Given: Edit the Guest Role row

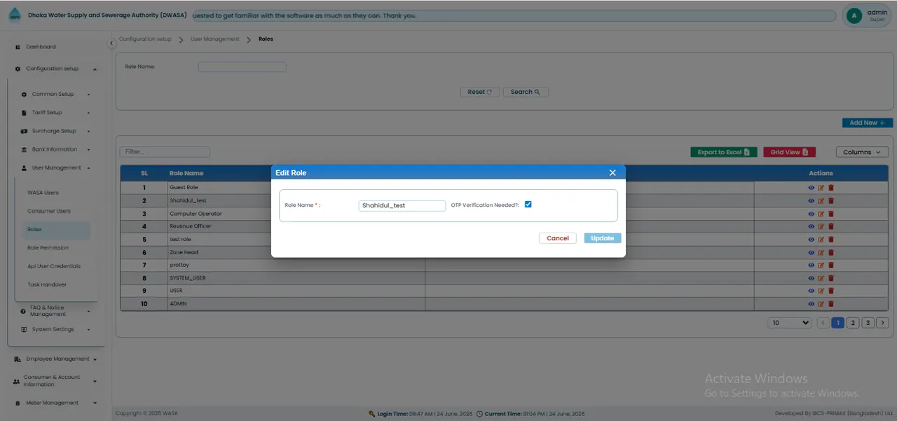Looking at the screenshot, I should [x=821, y=188].
